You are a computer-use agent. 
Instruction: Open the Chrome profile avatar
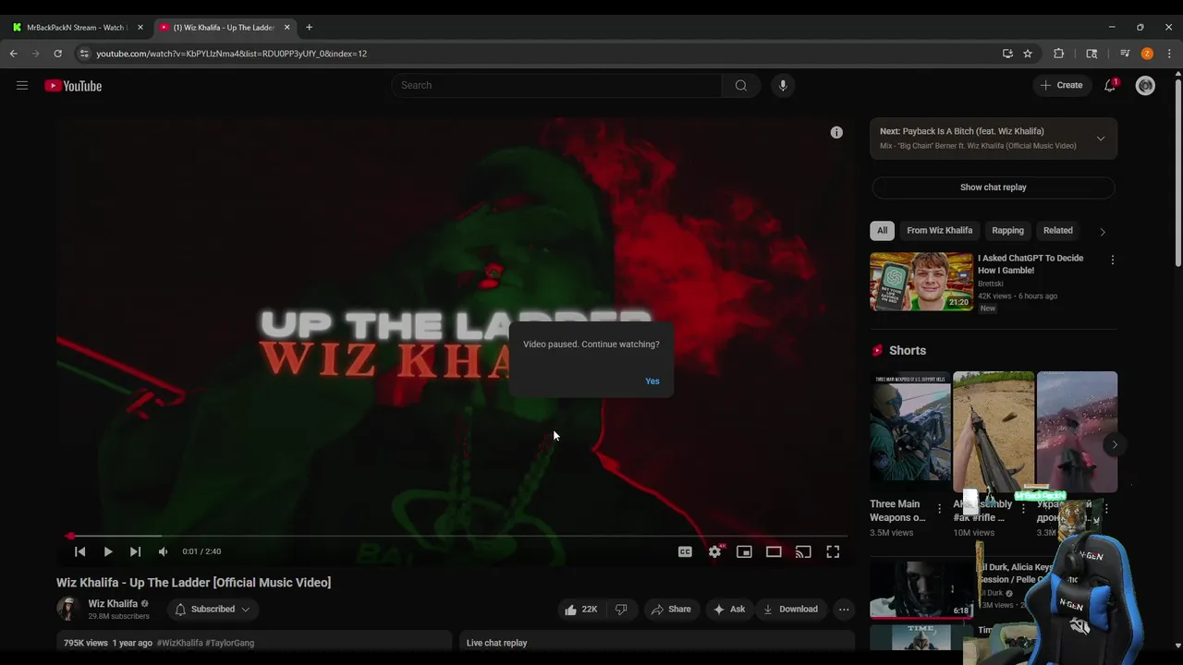point(1147,54)
